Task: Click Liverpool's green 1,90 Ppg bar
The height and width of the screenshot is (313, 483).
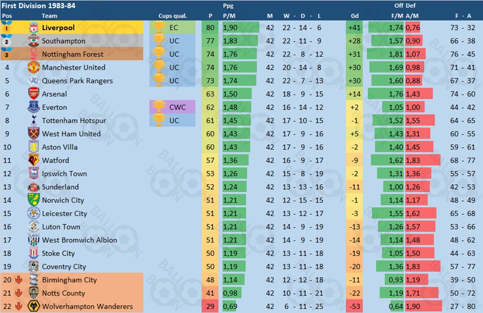Action: click(241, 28)
